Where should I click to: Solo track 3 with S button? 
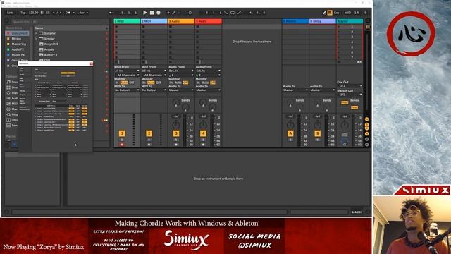175,140
